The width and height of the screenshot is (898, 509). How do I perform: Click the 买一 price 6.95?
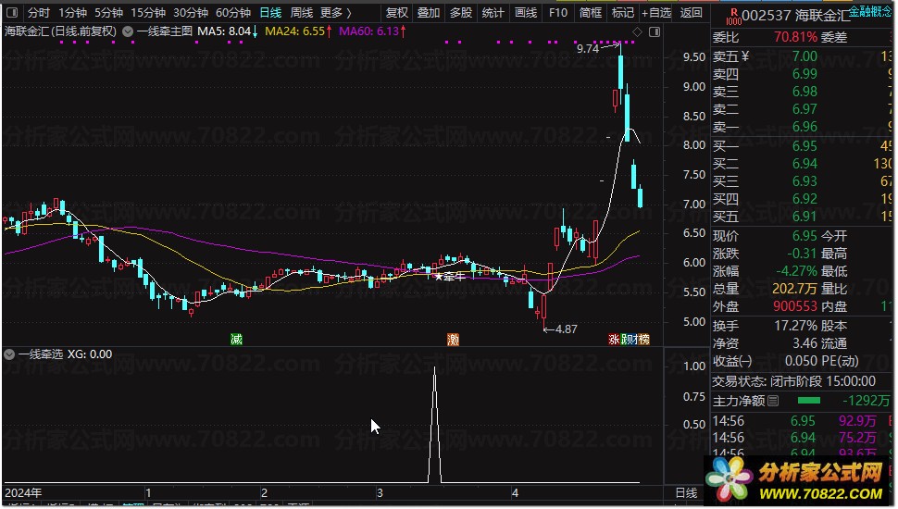tap(804, 146)
